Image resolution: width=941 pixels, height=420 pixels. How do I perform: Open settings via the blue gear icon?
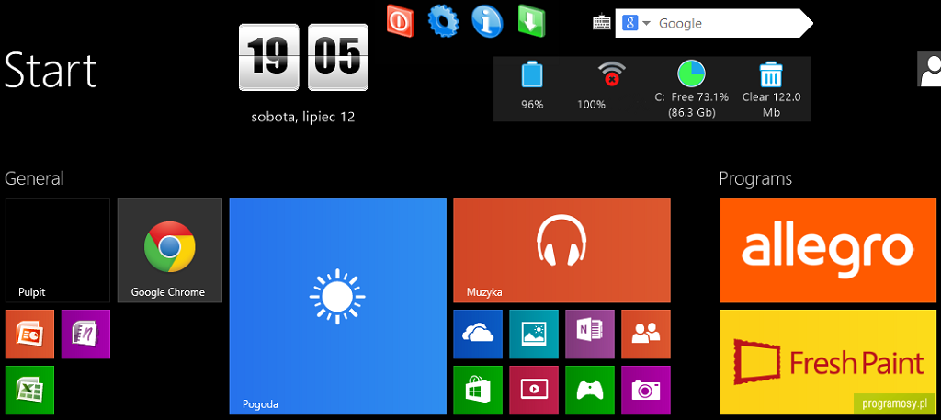click(x=444, y=20)
